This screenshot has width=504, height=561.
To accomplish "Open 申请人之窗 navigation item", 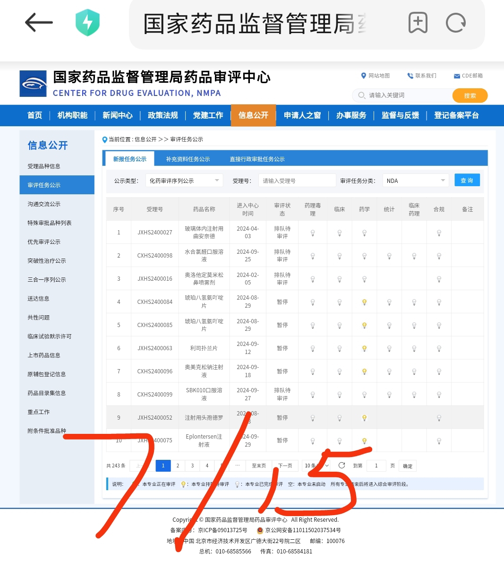I will click(x=302, y=115).
